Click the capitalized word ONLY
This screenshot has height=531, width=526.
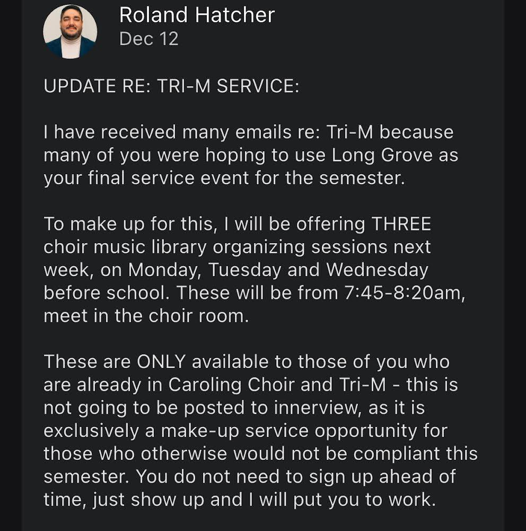(x=161, y=362)
